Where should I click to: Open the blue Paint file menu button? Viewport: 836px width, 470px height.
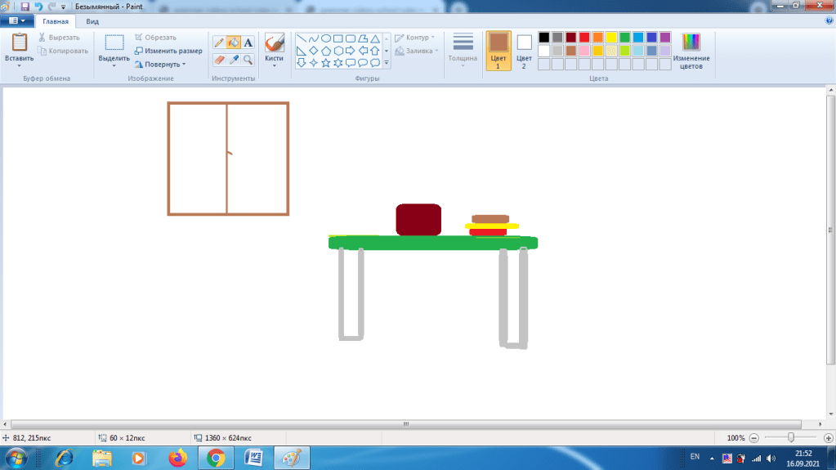16,21
